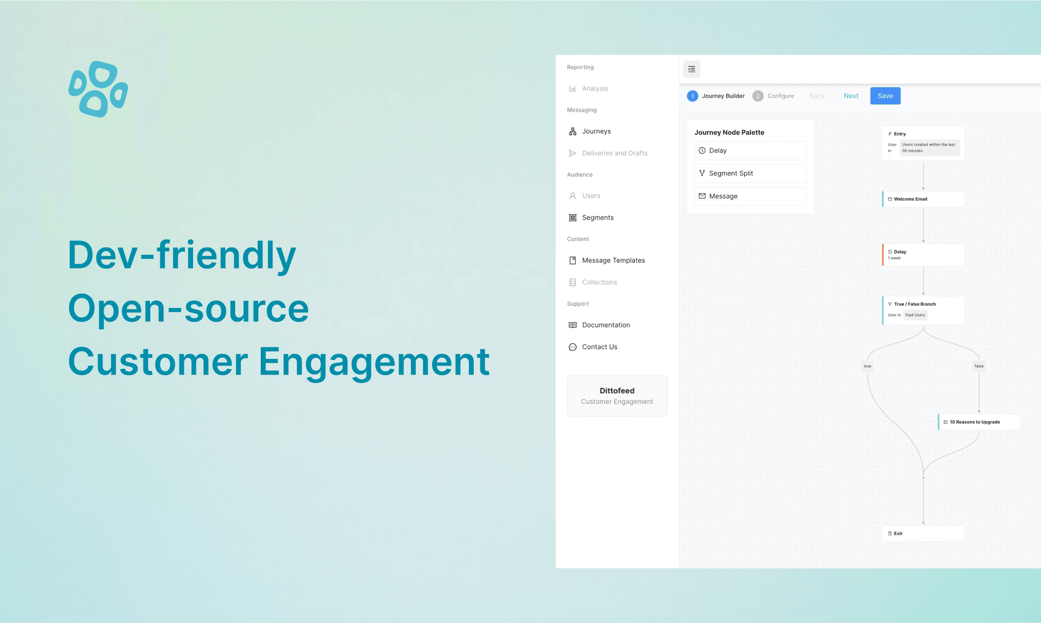This screenshot has height=623, width=1041.
Task: Click the Next button
Action: pyautogui.click(x=852, y=95)
